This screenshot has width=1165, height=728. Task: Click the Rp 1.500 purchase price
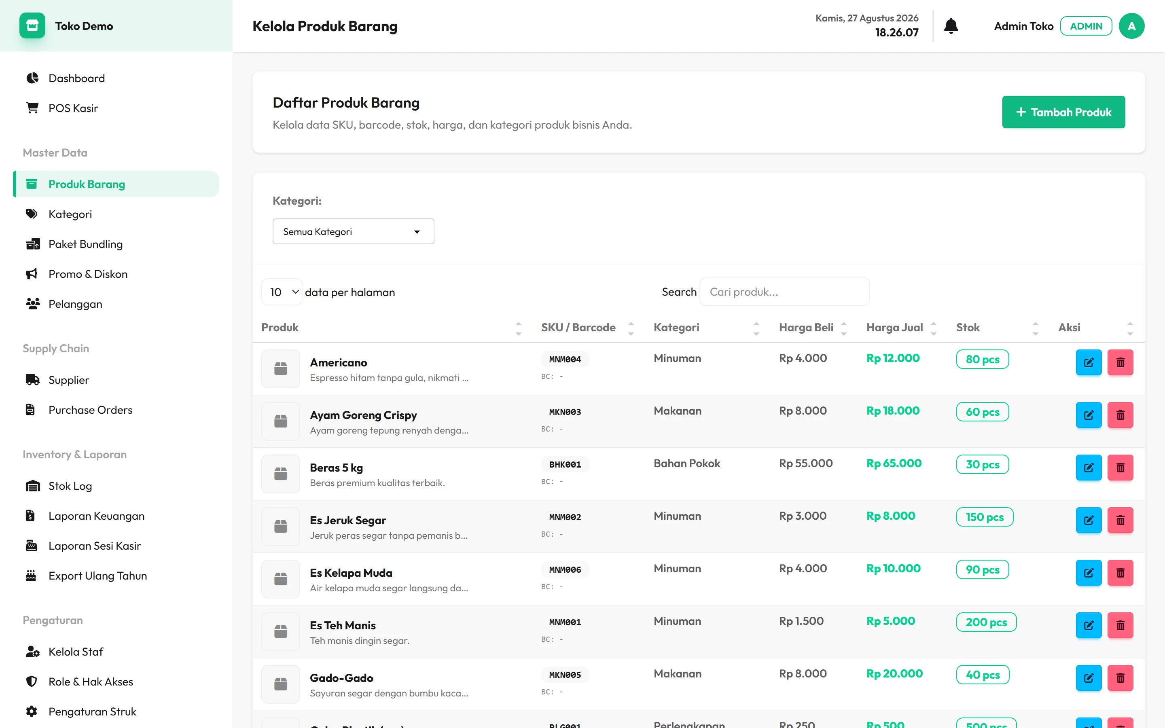pos(801,621)
